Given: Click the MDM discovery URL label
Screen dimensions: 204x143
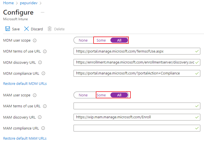Looking at the screenshot, I should pyautogui.click(x=19, y=63).
